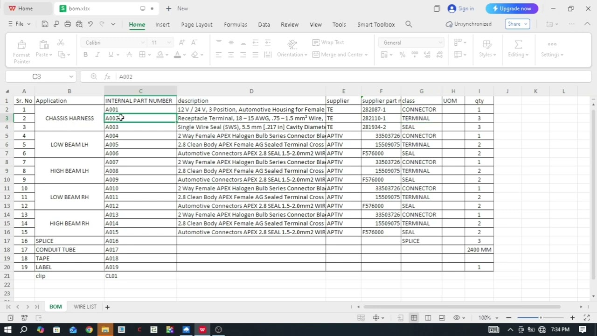Click the Print icon in quick access toolbar
This screenshot has height=336, width=597.
[68, 24]
